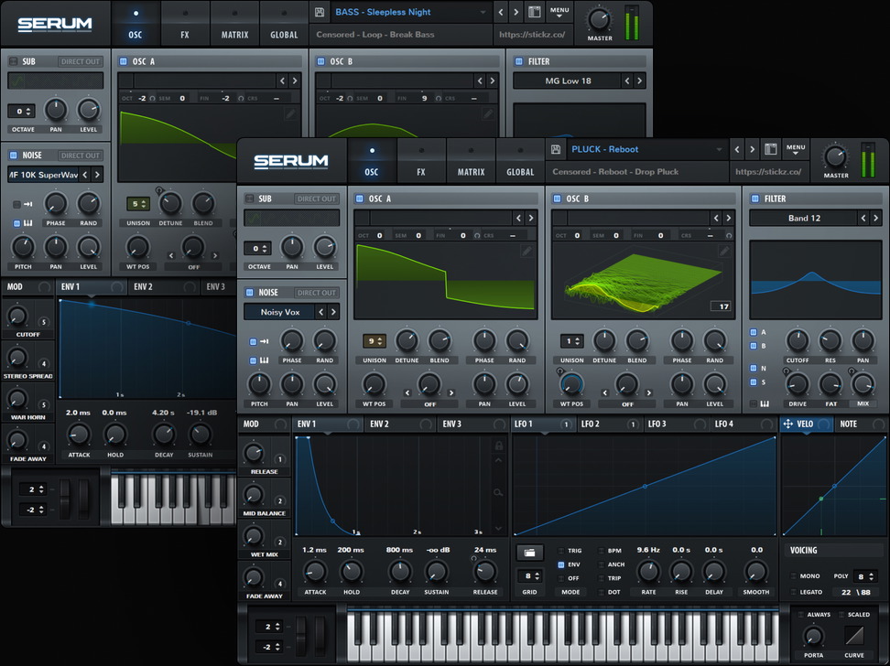Open the MG Low 18 filter dropdown
The image size is (890, 666).
(568, 81)
